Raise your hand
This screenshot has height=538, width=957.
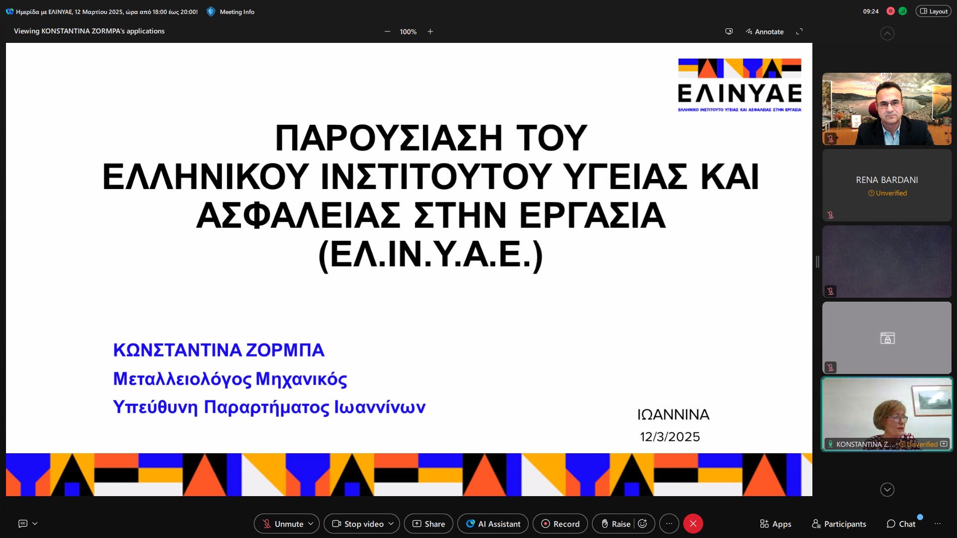[x=616, y=524]
